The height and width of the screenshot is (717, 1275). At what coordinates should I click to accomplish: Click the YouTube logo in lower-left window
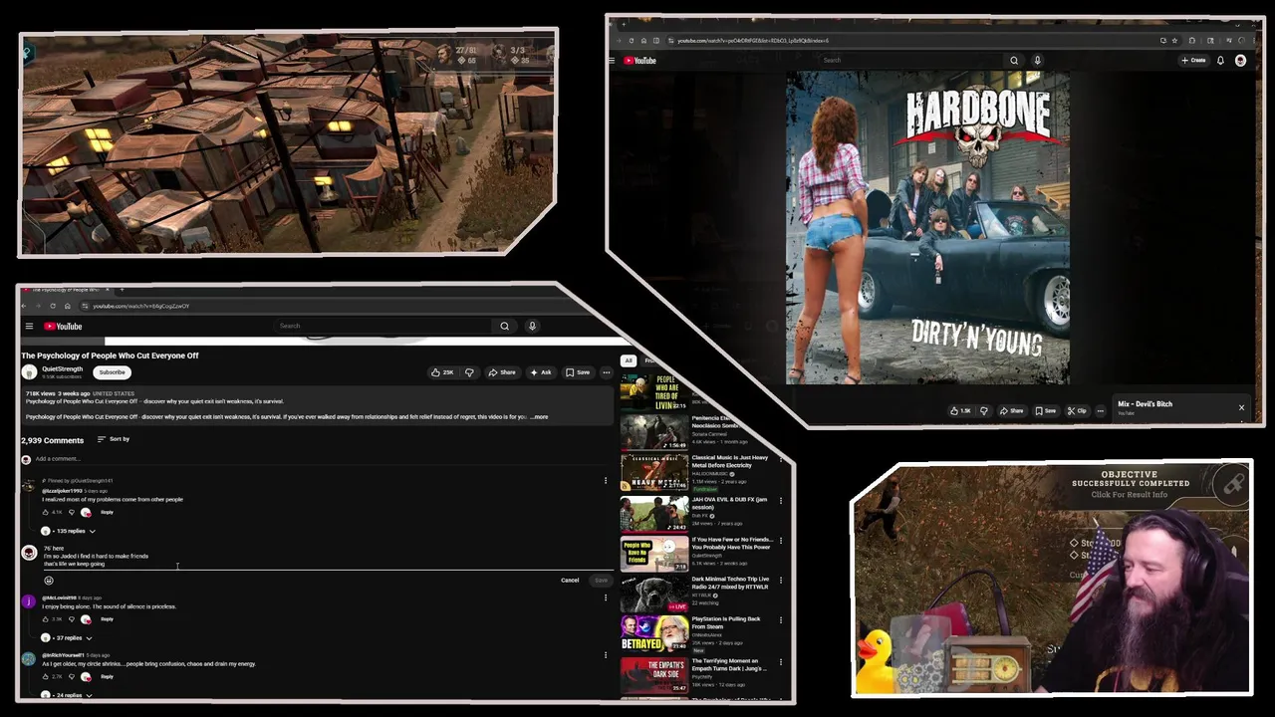click(63, 326)
